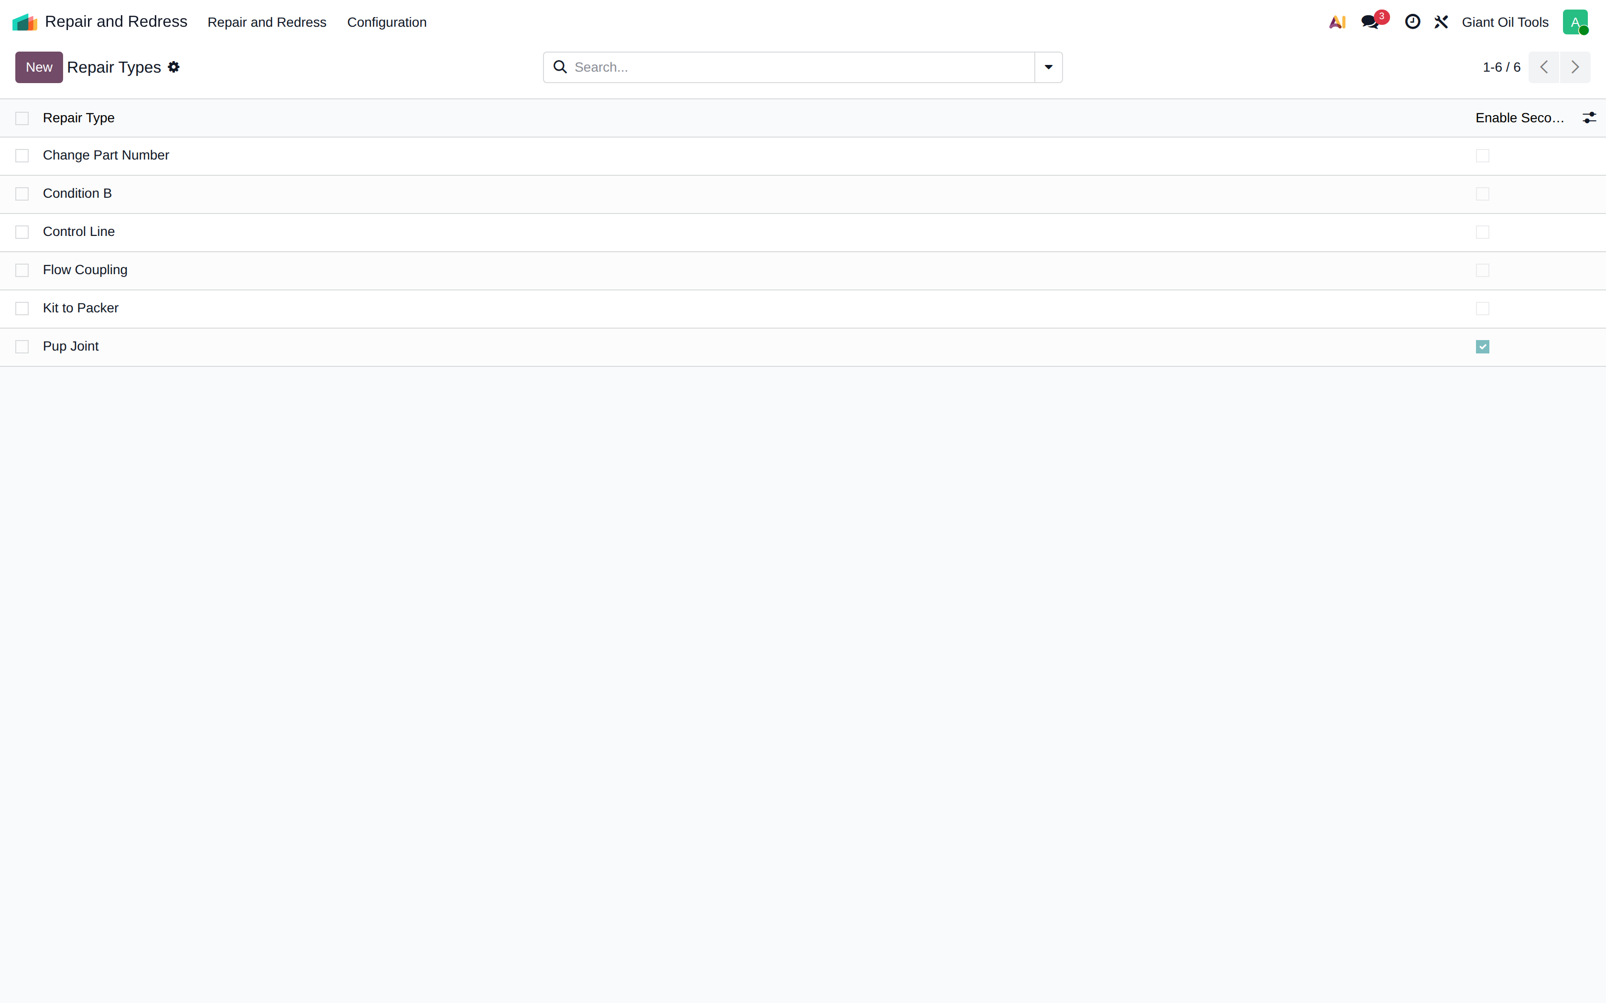Select the Flow Coupling row checkbox

(x=22, y=271)
